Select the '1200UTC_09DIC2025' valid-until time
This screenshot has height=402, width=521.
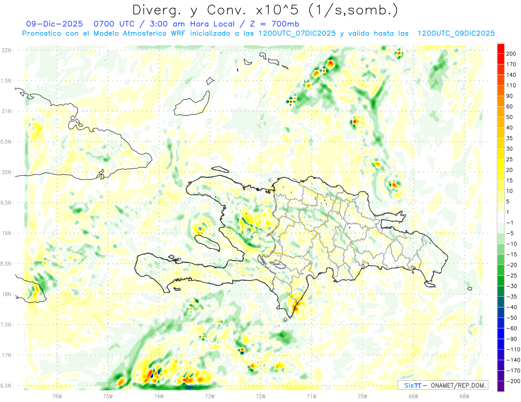pos(456,33)
